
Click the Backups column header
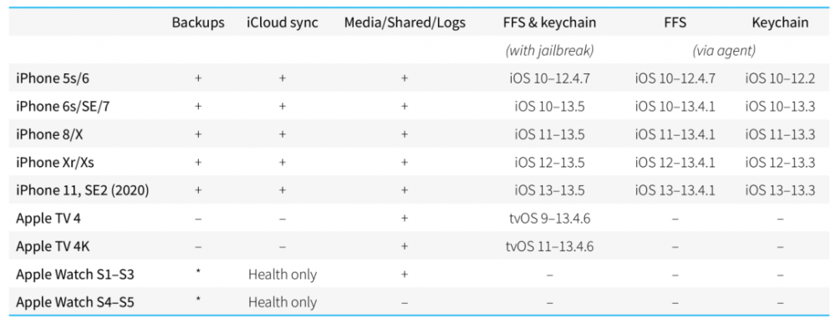point(198,23)
